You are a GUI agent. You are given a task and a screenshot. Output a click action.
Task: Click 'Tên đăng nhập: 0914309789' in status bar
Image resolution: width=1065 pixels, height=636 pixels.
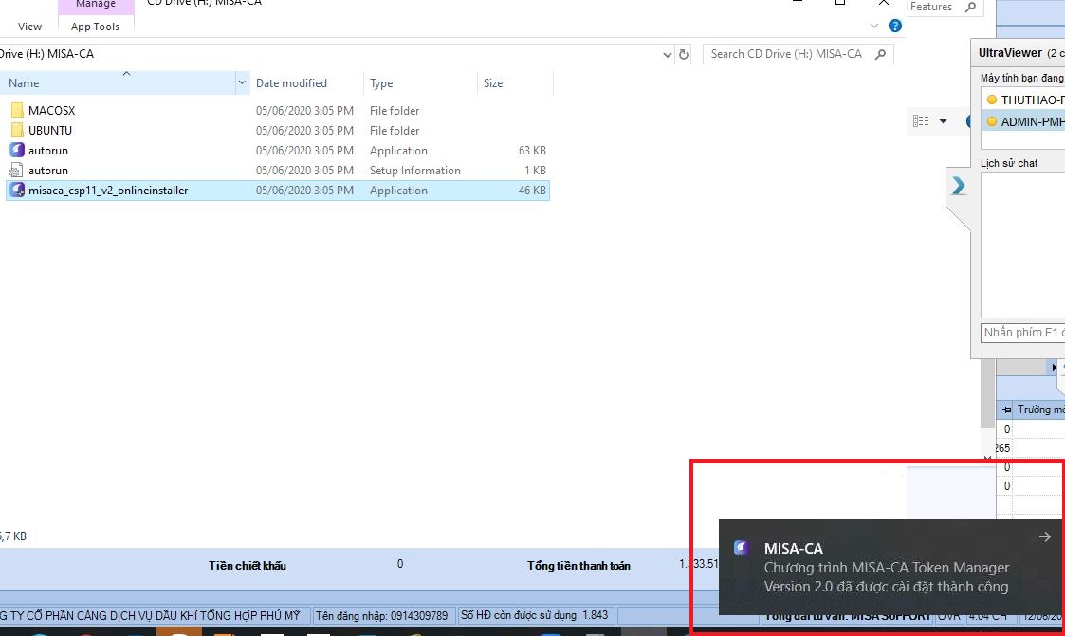tap(382, 616)
